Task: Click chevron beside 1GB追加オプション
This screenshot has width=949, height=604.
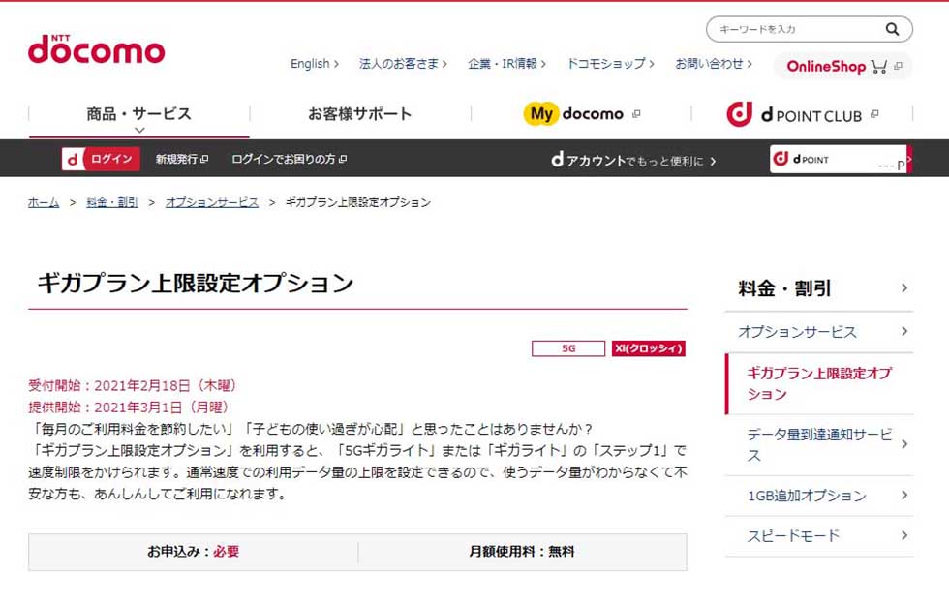Action: click(904, 495)
